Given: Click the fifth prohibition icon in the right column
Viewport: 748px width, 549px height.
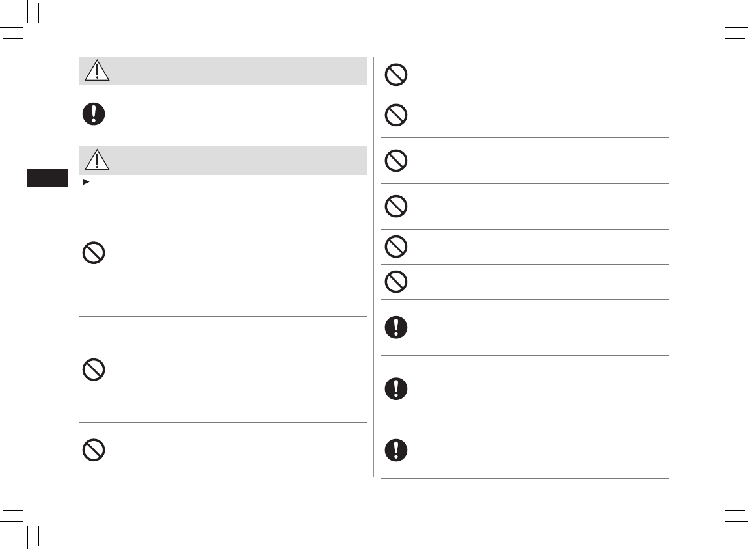Looking at the screenshot, I should [x=396, y=247].
